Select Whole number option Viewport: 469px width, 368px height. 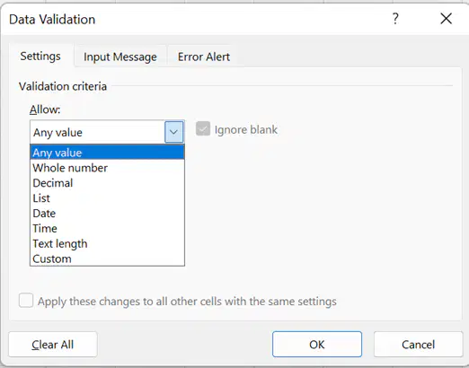(x=107, y=168)
